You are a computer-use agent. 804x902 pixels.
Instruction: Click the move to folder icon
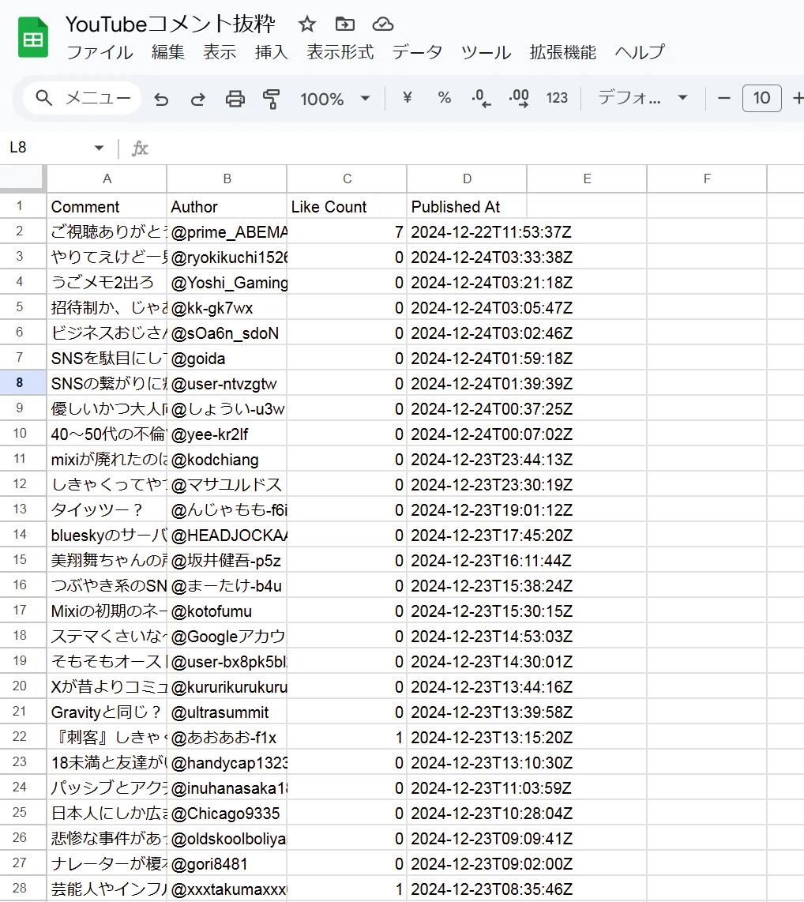pyautogui.click(x=345, y=24)
